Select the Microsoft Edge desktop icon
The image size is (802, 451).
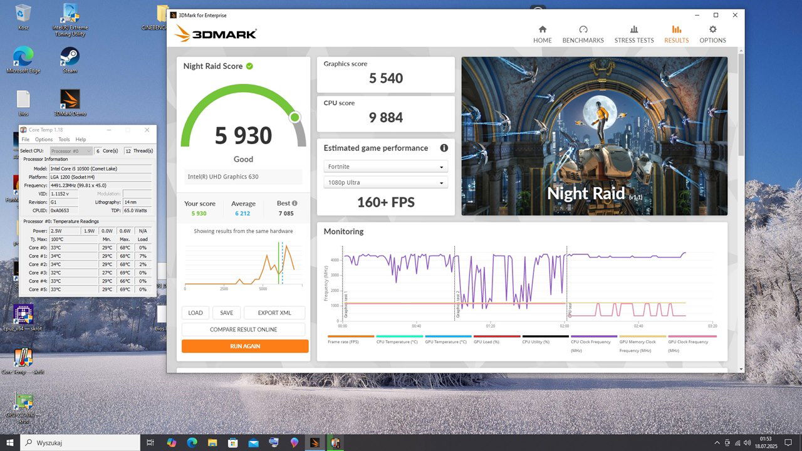point(23,60)
